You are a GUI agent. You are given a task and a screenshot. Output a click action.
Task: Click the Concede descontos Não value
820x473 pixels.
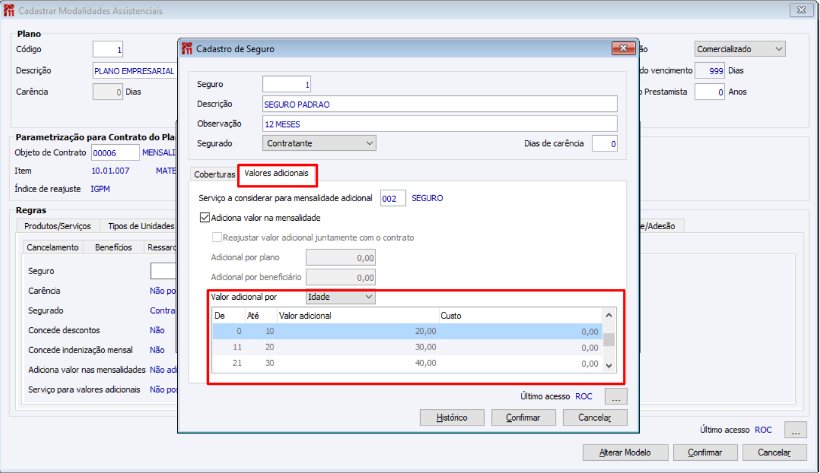click(157, 330)
